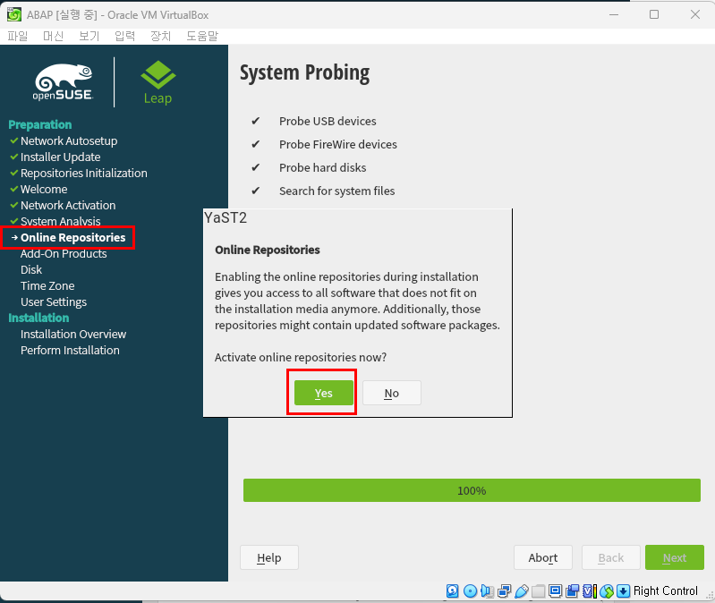Click the VirtualBox window title icon

click(13, 14)
